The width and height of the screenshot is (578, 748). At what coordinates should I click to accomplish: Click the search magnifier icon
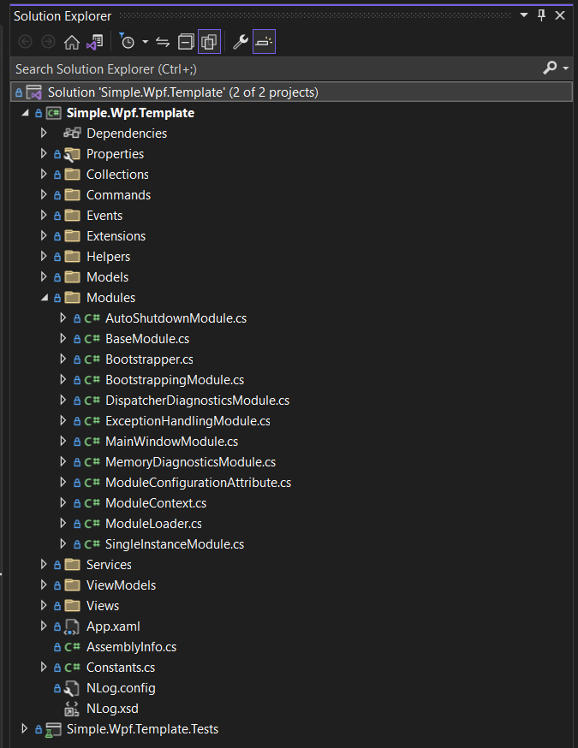pos(550,68)
